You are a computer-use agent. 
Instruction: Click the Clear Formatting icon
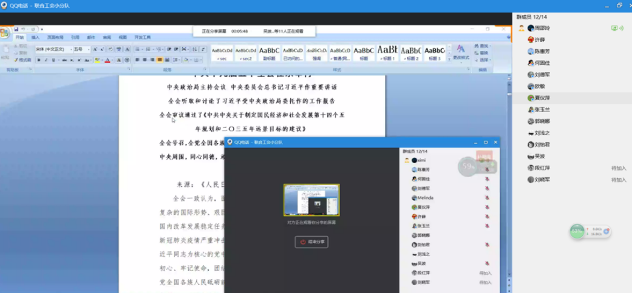(111, 49)
